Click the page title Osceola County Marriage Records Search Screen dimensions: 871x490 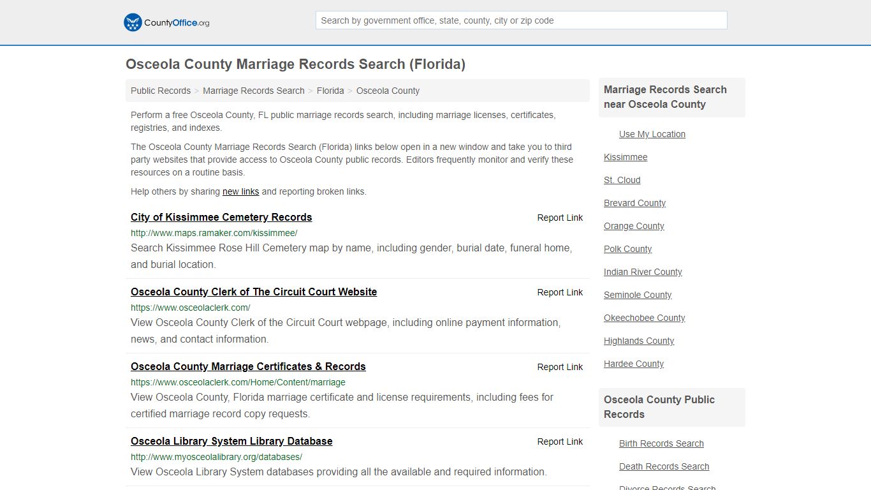[x=295, y=64]
